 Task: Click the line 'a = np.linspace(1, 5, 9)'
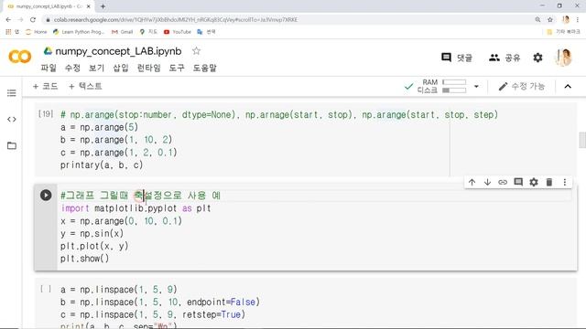point(118,290)
